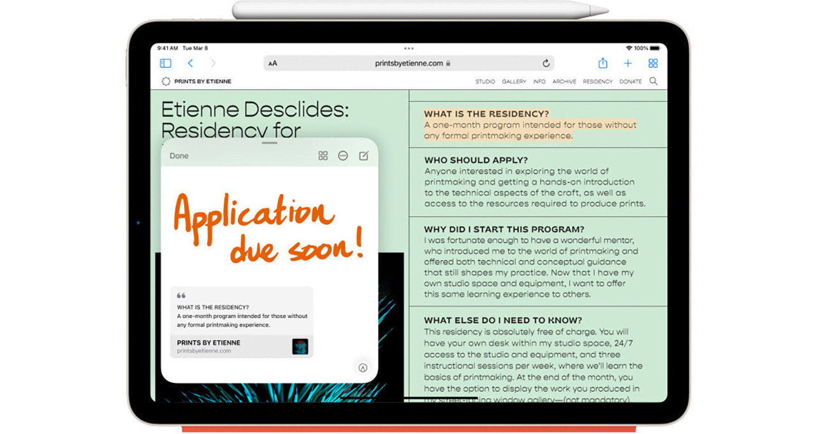Viewport: 816px width, 434px height.
Task: Click the 9:41 AM clock
Action: click(167, 48)
